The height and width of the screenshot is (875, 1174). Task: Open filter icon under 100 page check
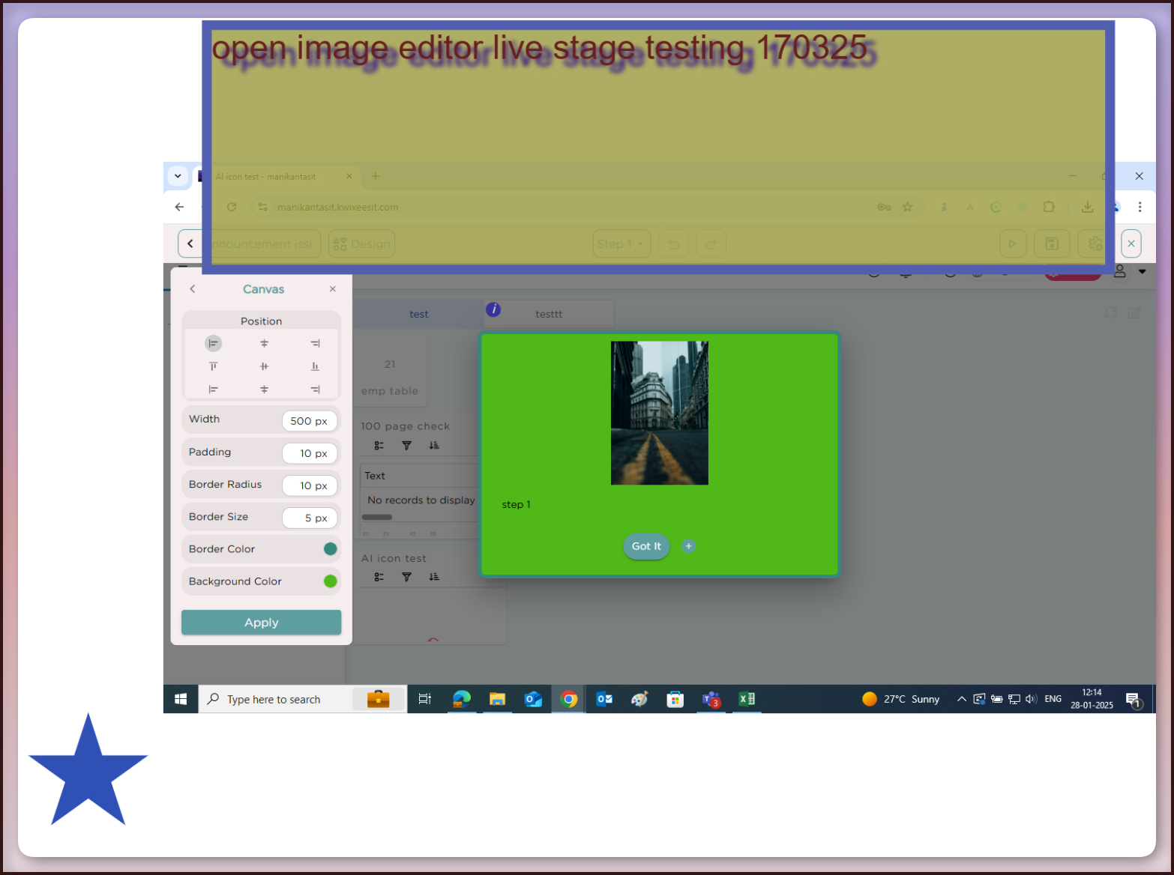[x=406, y=446]
